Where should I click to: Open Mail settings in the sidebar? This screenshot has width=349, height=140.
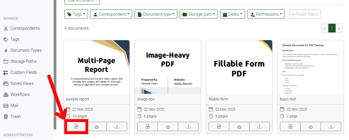pos(11,106)
